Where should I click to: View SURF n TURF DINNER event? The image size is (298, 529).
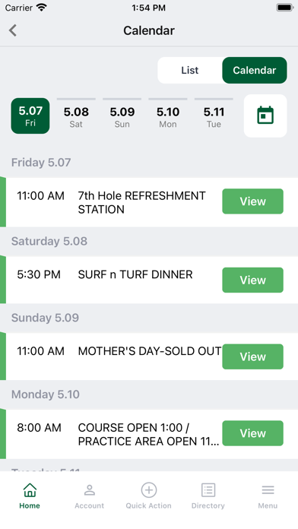(253, 280)
